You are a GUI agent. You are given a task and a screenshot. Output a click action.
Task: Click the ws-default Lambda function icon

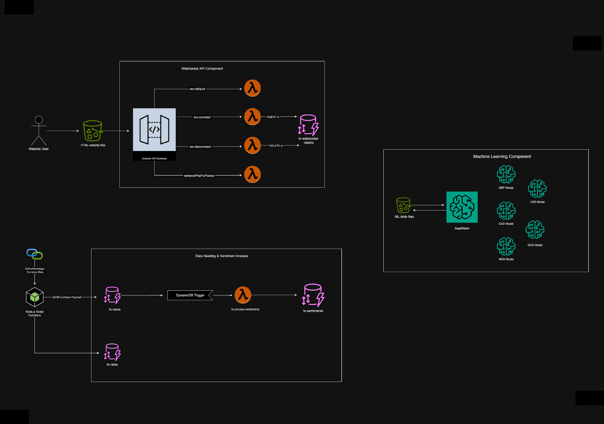point(252,88)
